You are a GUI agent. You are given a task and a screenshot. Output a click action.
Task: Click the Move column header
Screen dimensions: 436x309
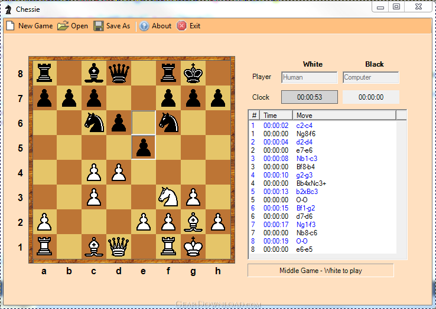[x=344, y=115]
